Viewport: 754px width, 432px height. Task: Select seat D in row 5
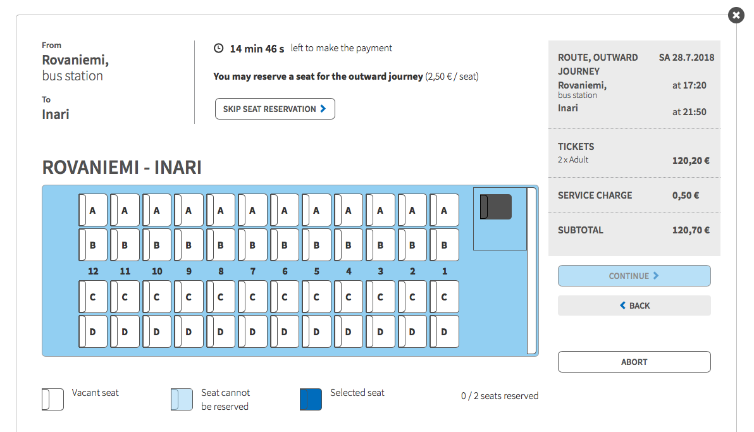[316, 331]
